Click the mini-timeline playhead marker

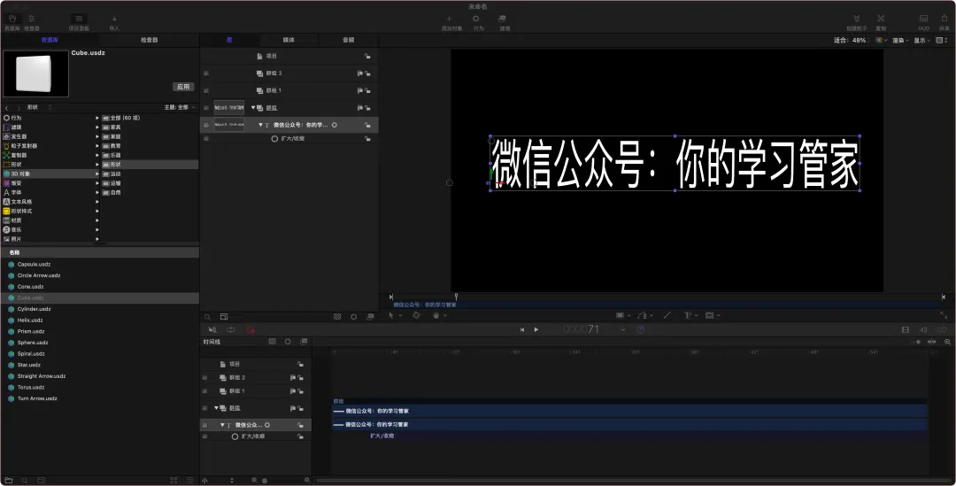(x=456, y=297)
